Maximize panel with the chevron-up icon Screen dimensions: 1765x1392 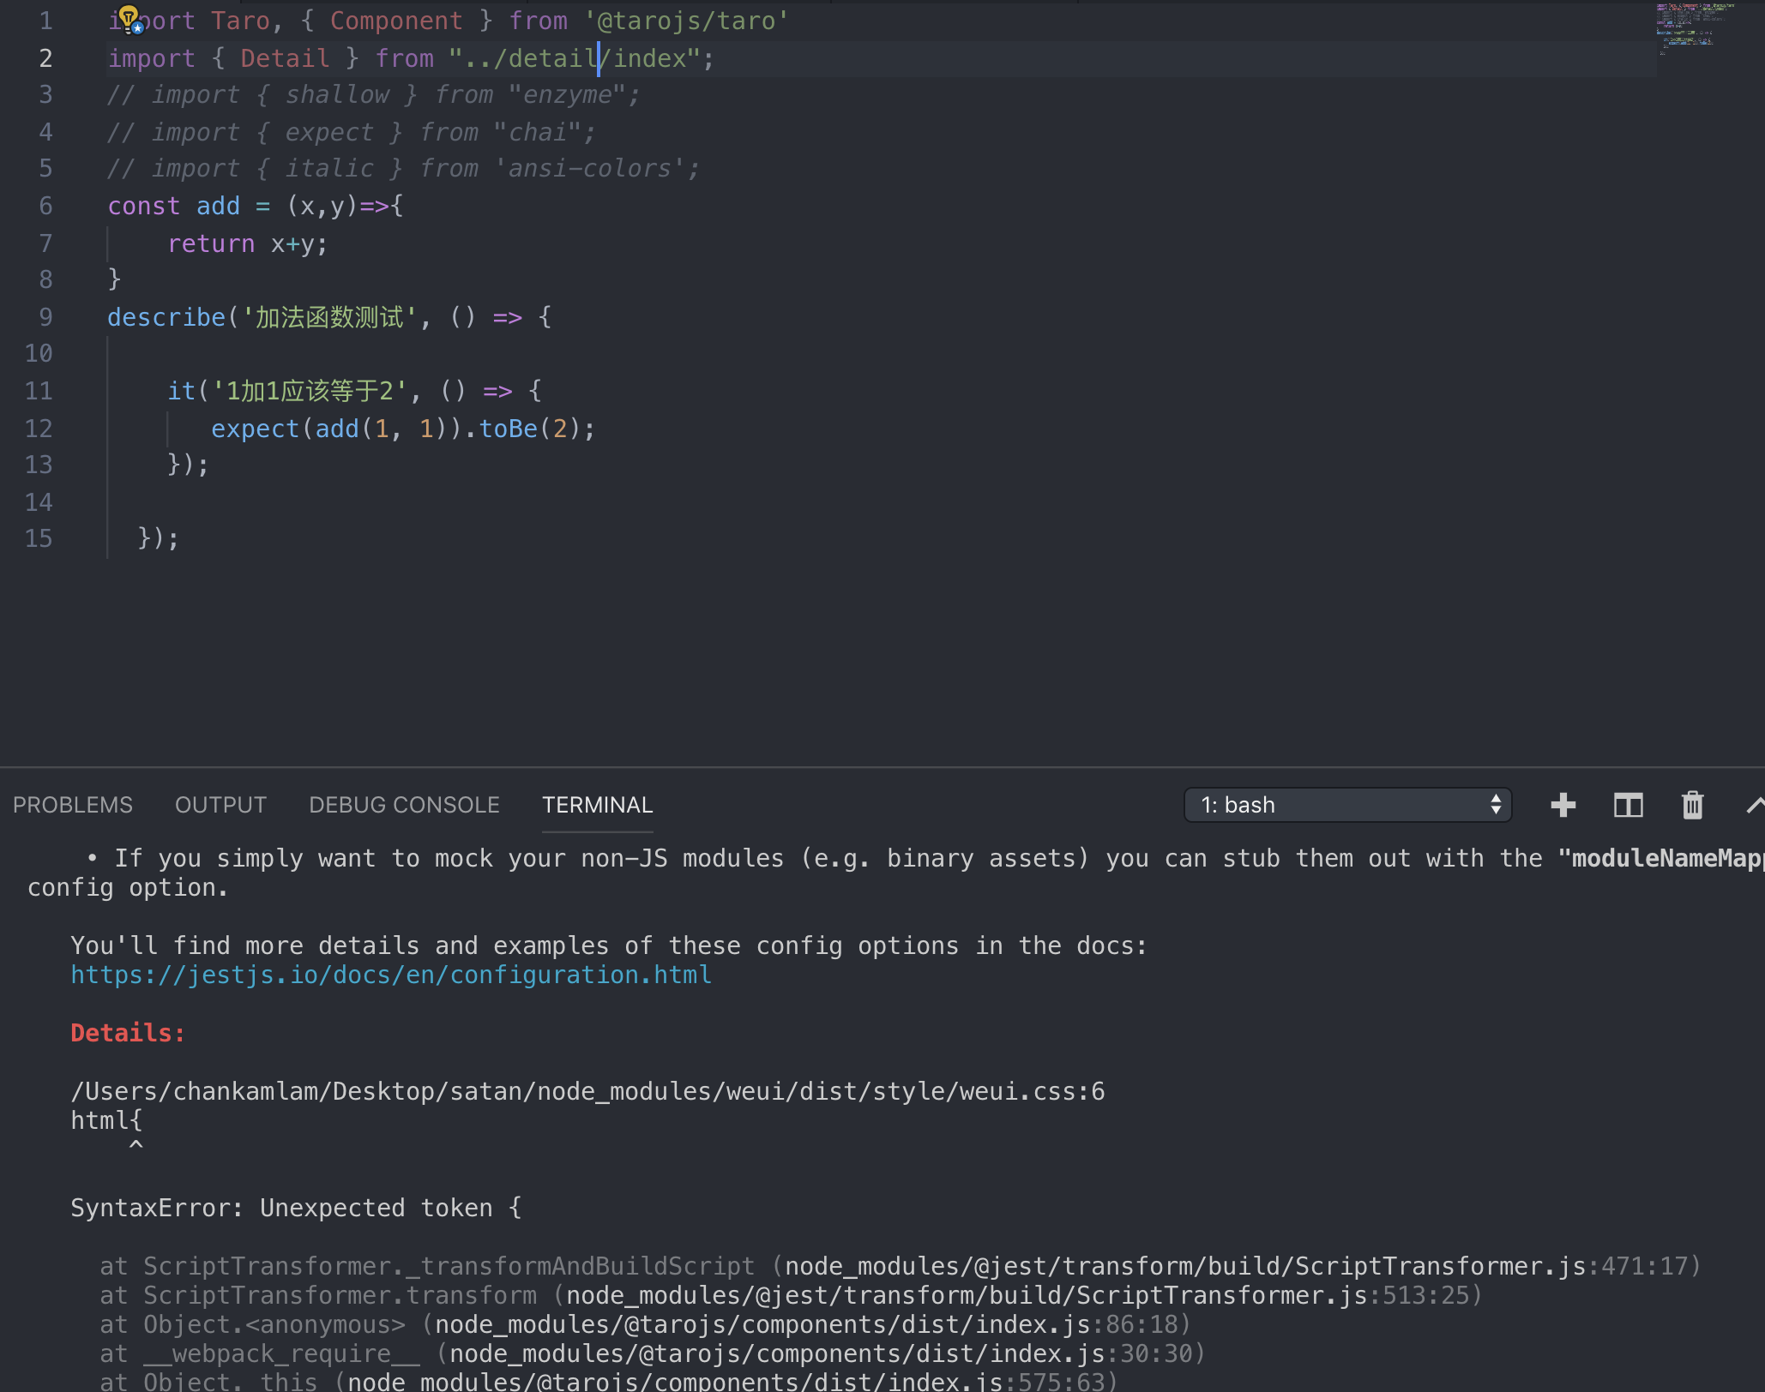click(x=1755, y=805)
